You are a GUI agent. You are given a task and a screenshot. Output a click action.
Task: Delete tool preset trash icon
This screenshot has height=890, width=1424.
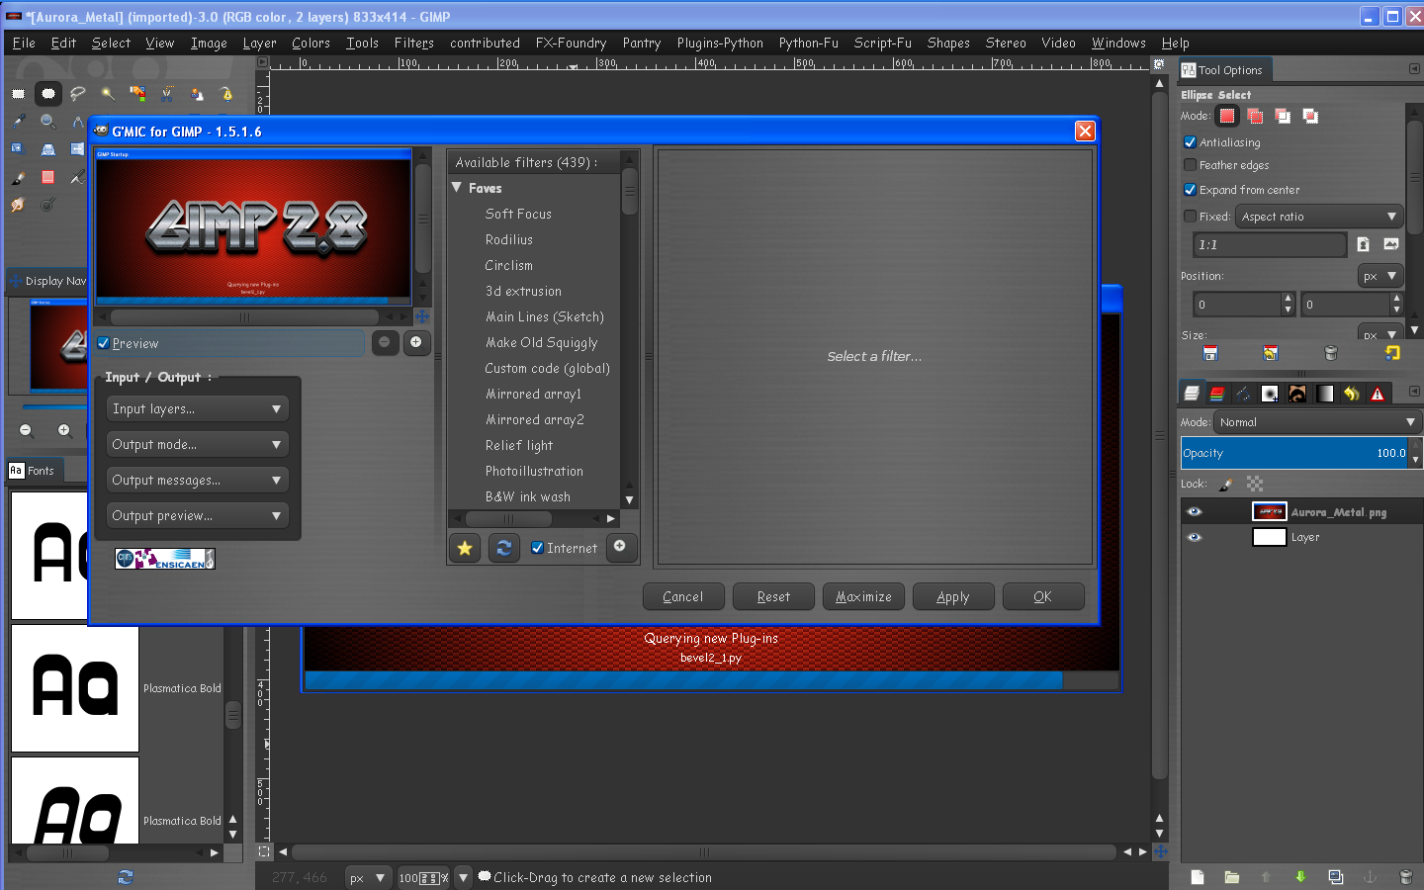click(x=1330, y=353)
